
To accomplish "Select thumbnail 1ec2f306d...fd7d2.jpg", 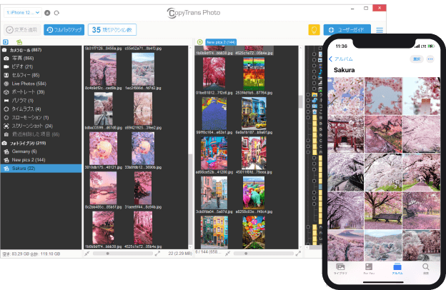I will [143, 69].
